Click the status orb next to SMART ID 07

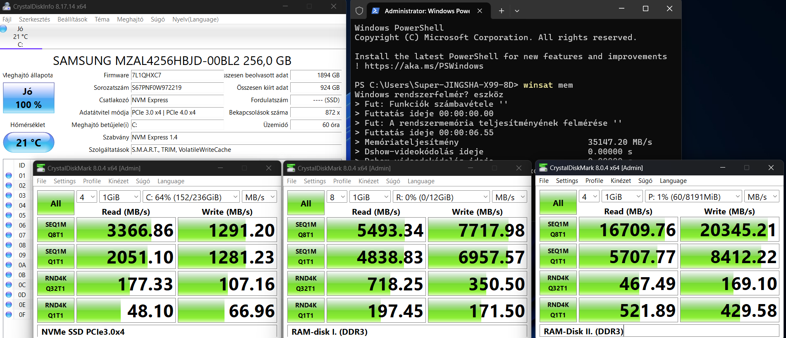pyautogui.click(x=9, y=235)
